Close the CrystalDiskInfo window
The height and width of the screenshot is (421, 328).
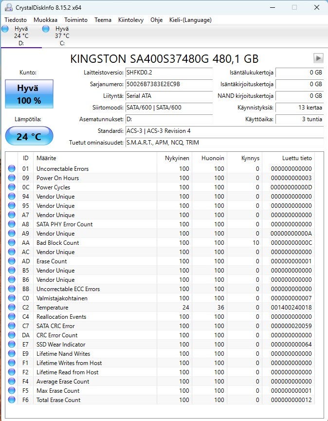click(317, 7)
